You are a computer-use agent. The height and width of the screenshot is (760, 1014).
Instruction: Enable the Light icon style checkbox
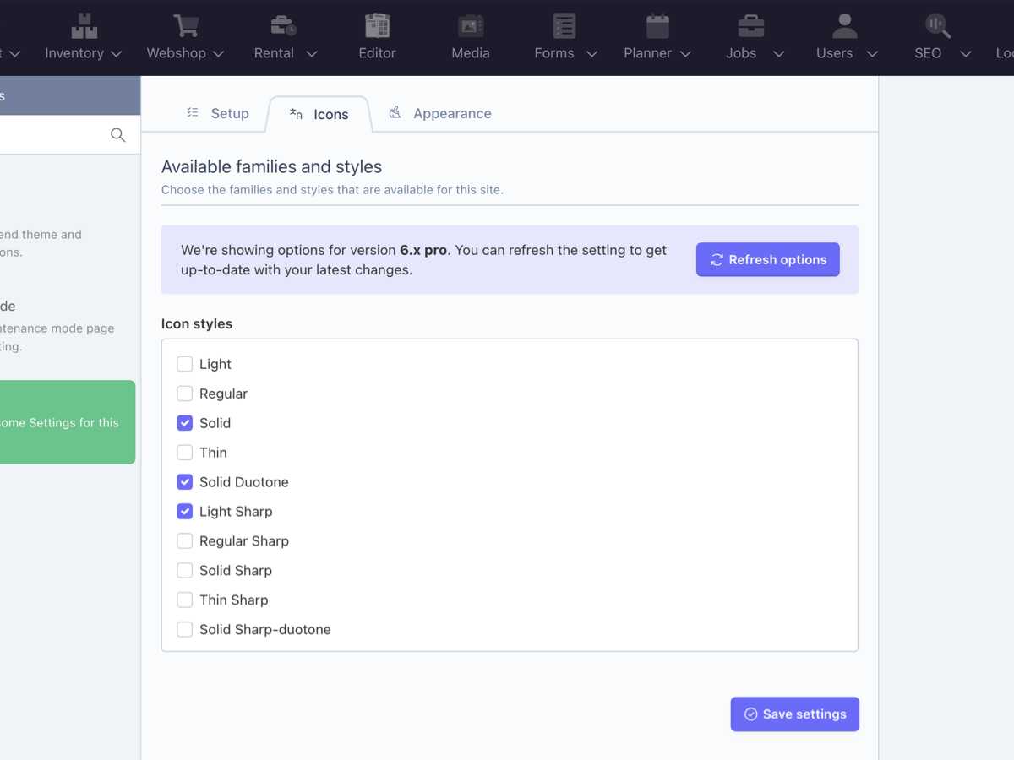pyautogui.click(x=184, y=364)
